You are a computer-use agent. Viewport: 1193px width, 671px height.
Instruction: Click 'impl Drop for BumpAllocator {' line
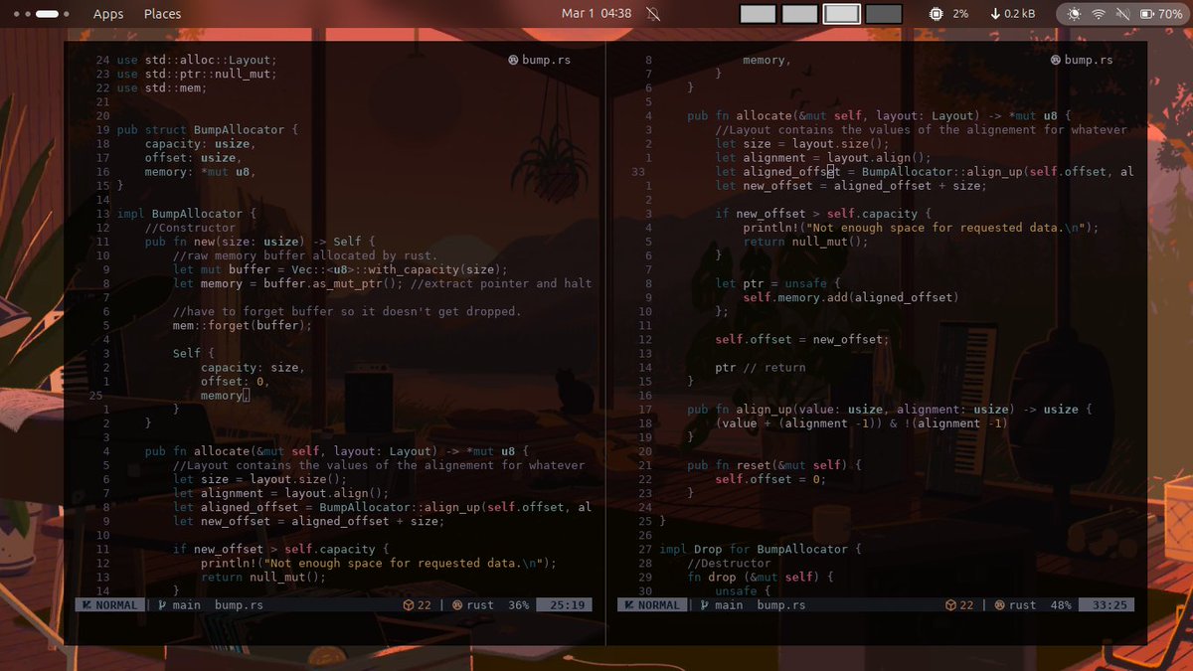tap(761, 549)
